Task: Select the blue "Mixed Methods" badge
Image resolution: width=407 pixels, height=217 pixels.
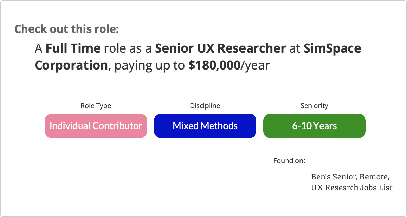Action: click(x=205, y=126)
